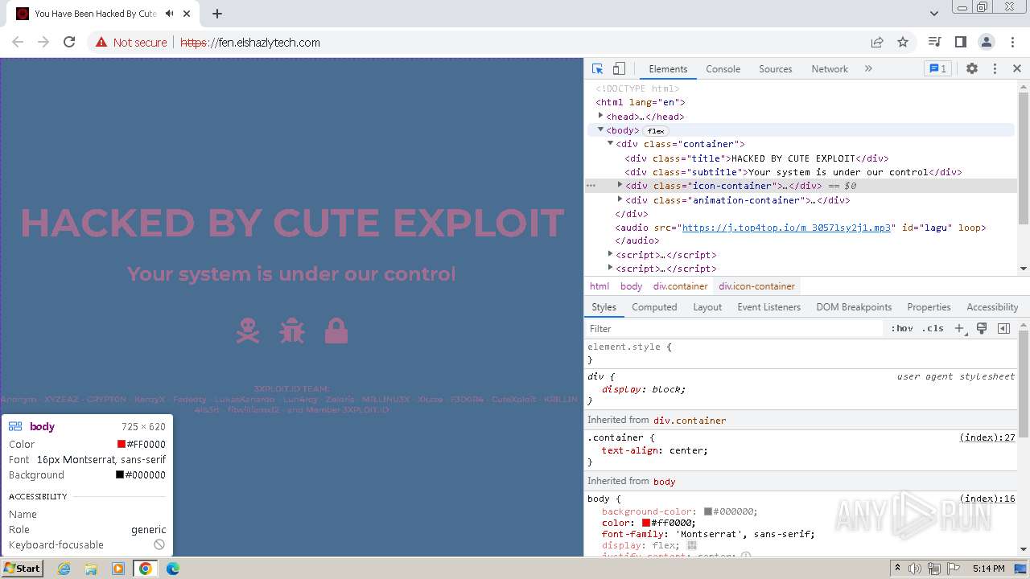
Task: Toggle the device toolbar icon
Action: 619,69
